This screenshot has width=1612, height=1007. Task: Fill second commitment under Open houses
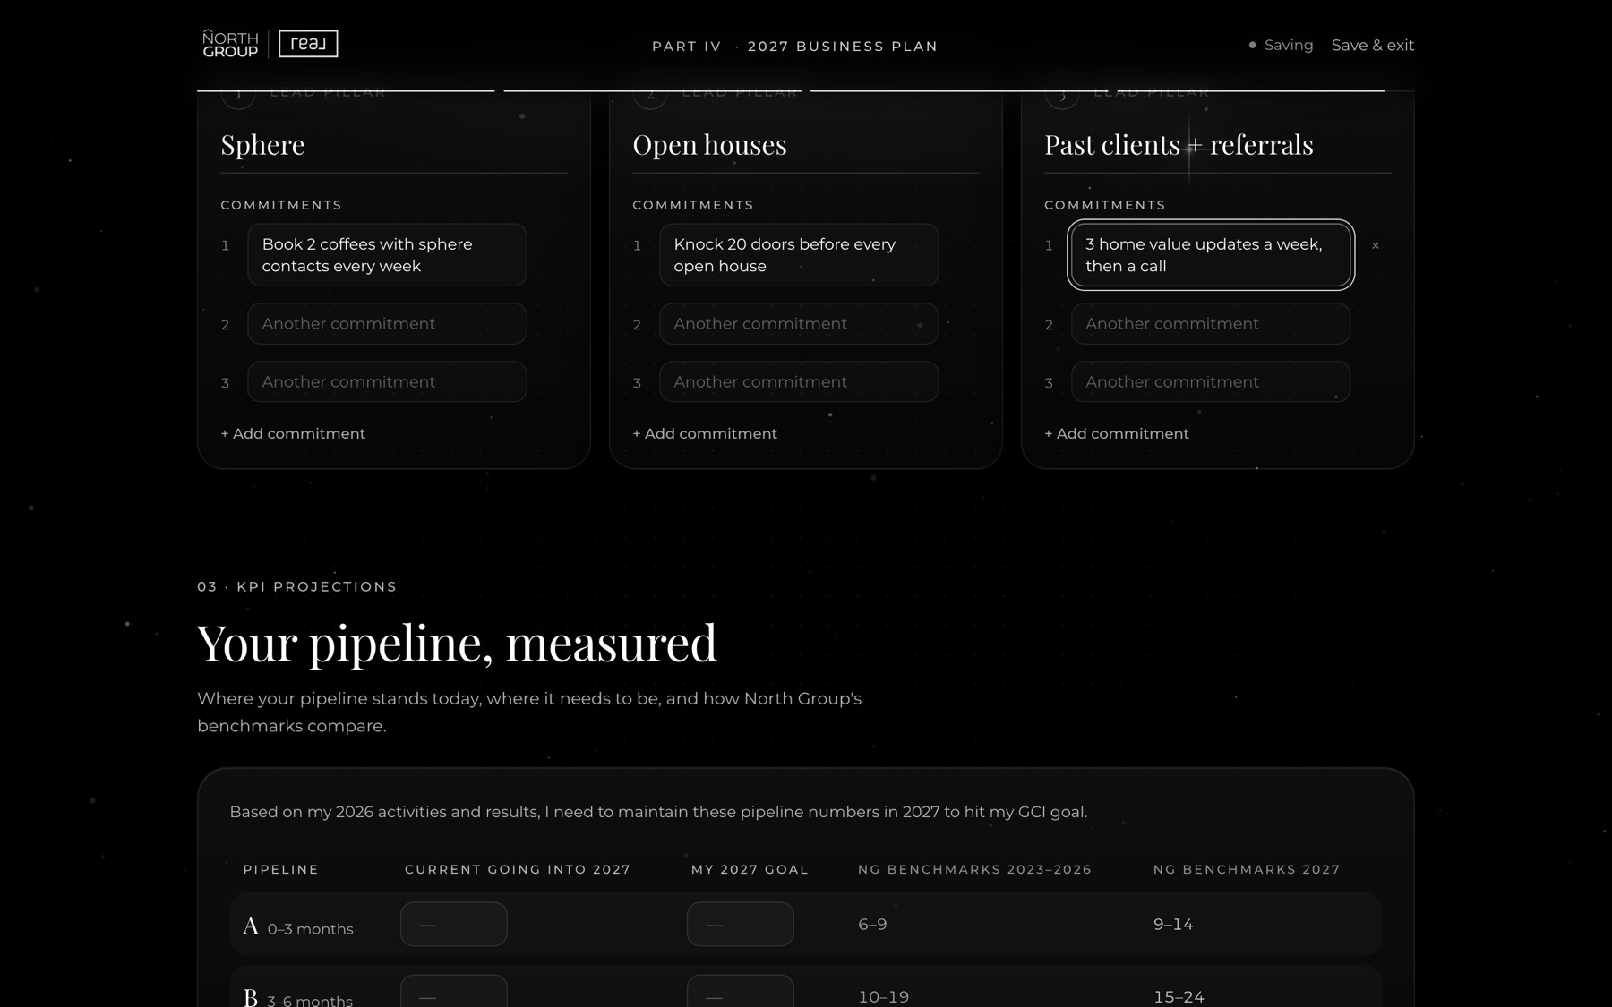(799, 323)
